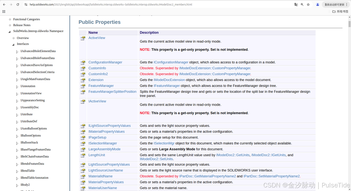Open the browser profile avatar
Image resolution: width=351 pixels, height=191 pixels.
(318, 5)
